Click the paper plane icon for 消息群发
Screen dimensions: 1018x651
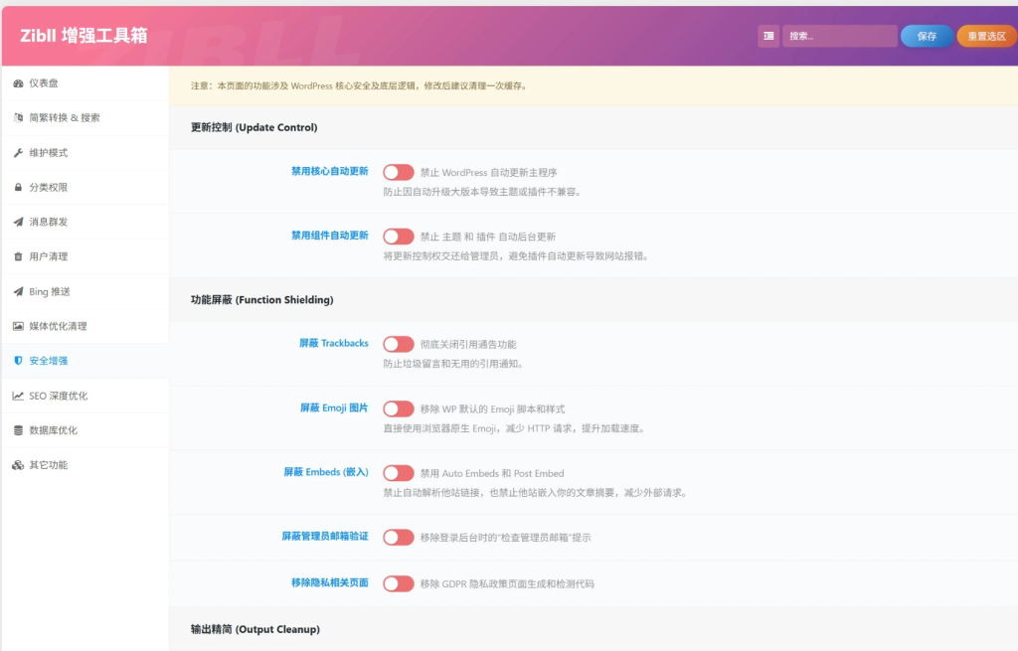point(18,222)
